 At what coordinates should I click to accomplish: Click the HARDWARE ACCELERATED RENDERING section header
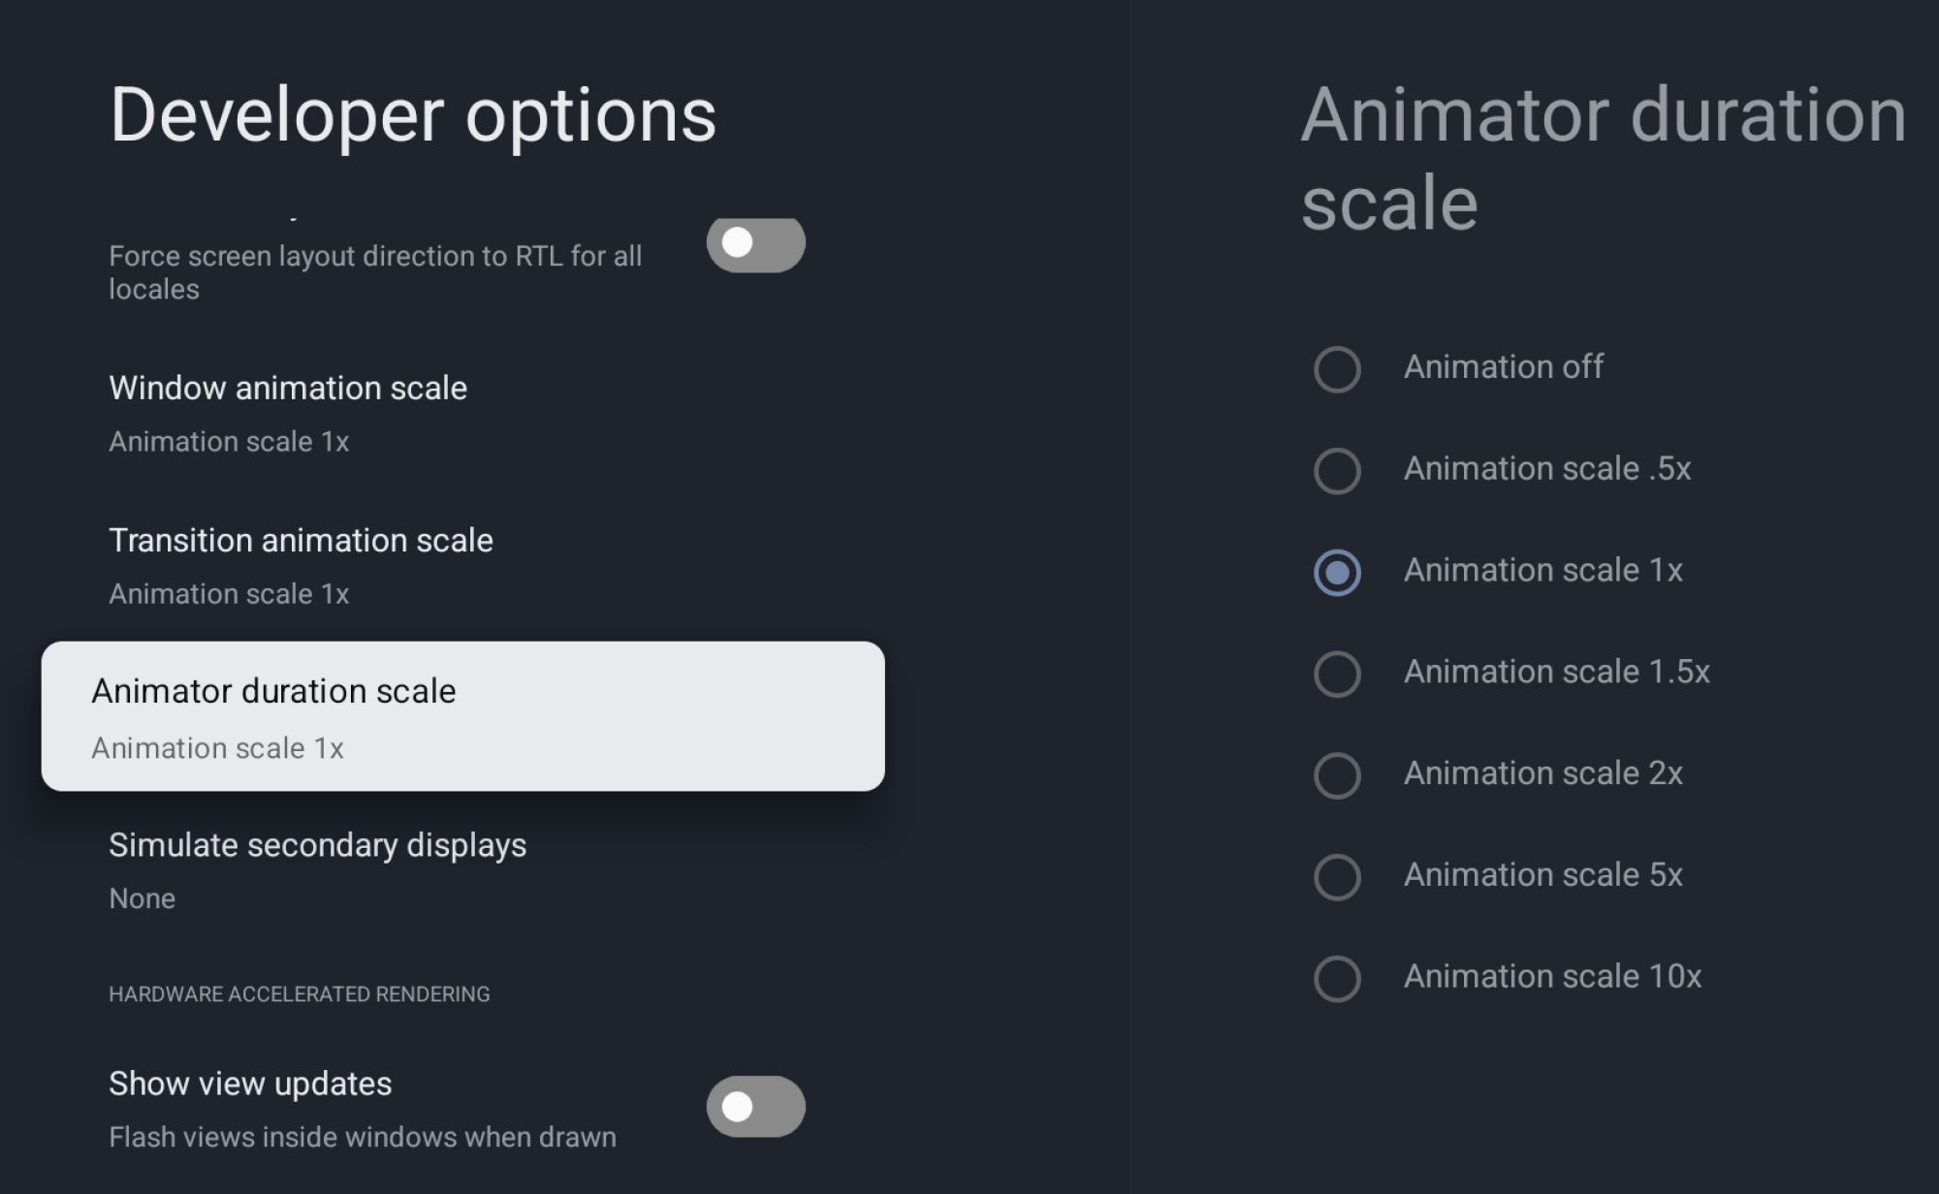299,993
